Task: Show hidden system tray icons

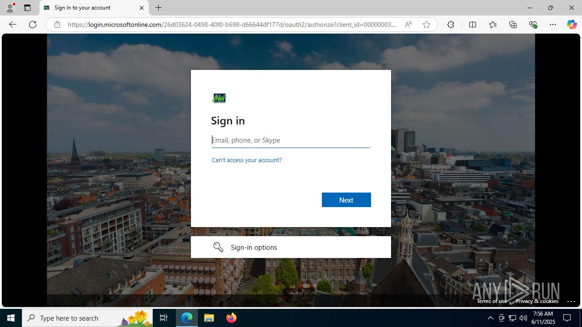Action: click(490, 318)
